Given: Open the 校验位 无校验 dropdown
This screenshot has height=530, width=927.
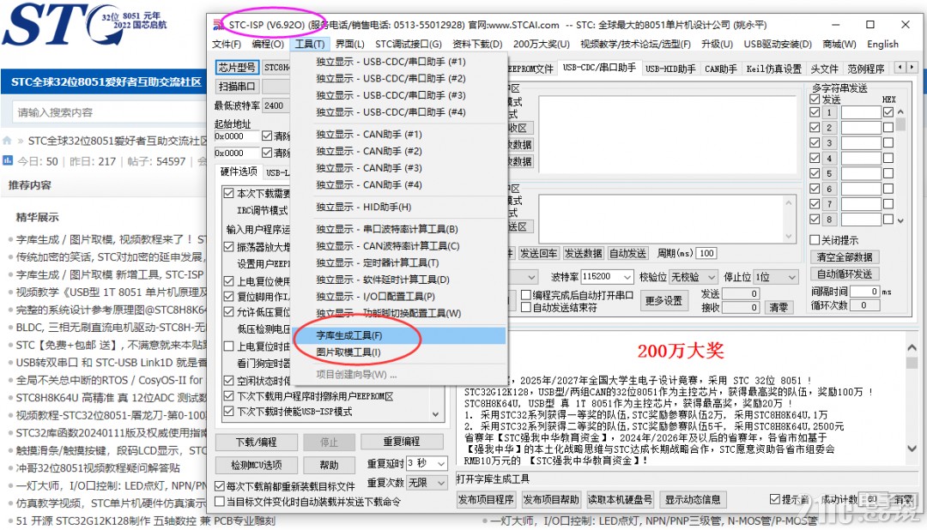Looking at the screenshot, I should point(712,276).
